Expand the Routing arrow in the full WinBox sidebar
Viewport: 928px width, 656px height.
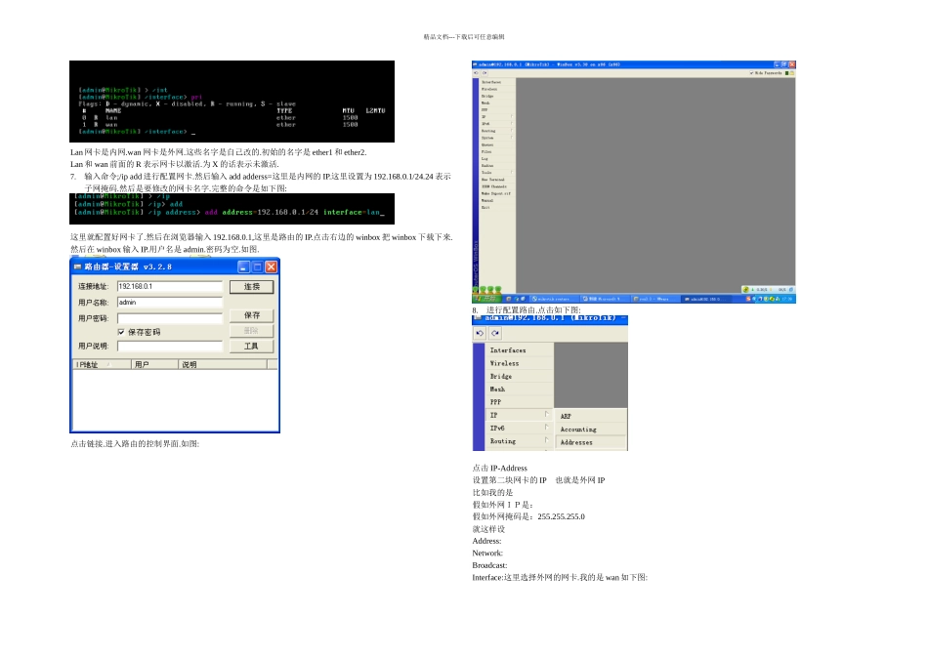click(x=512, y=130)
